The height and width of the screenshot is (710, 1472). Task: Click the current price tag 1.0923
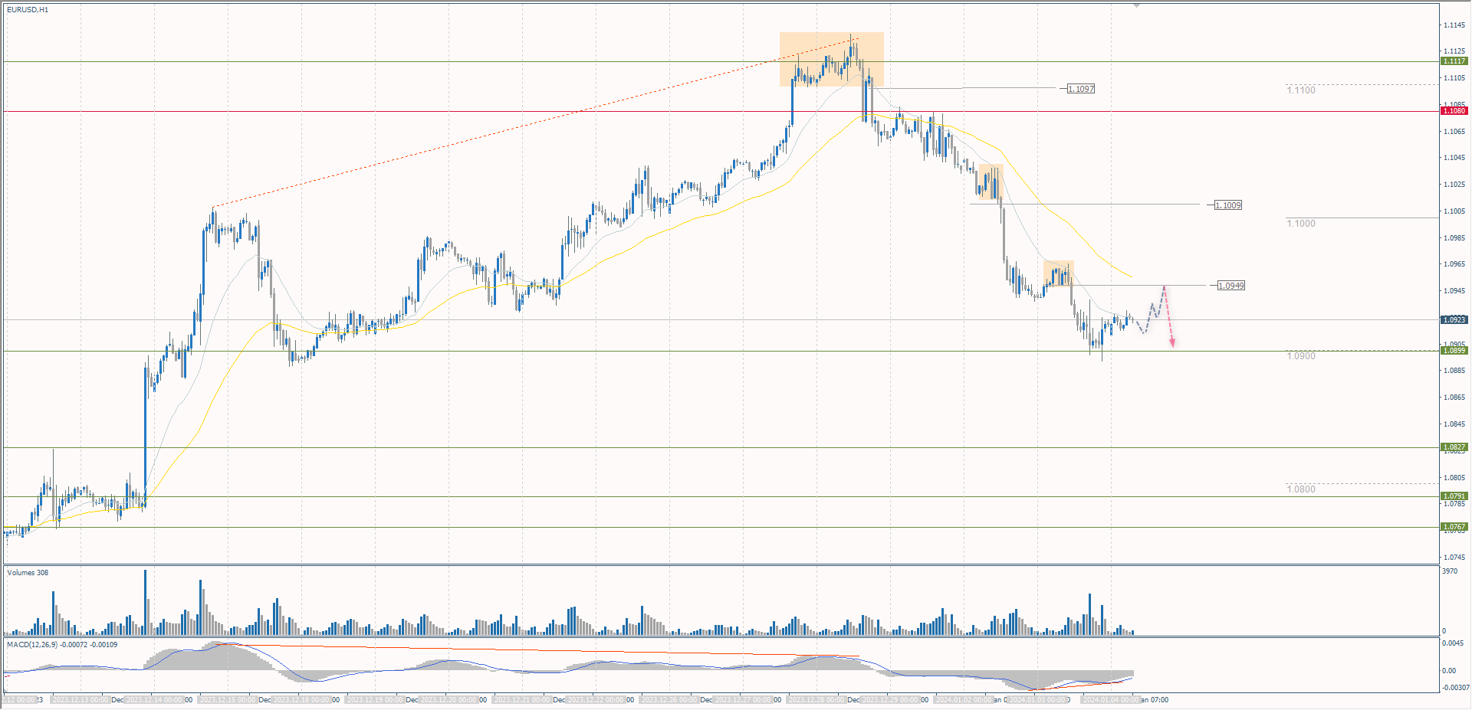click(x=1454, y=320)
